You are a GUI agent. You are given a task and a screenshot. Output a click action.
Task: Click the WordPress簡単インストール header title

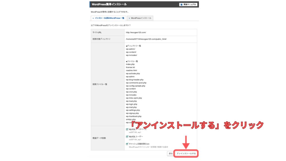pos(109,4)
